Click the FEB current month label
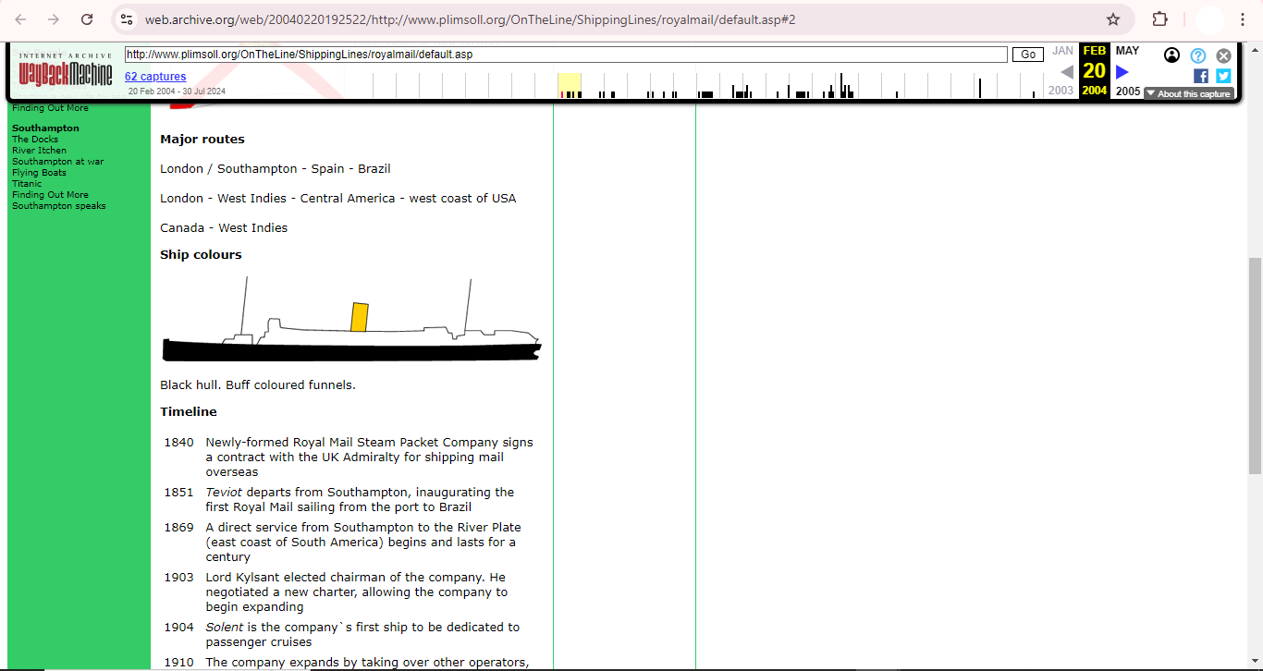 (x=1095, y=51)
